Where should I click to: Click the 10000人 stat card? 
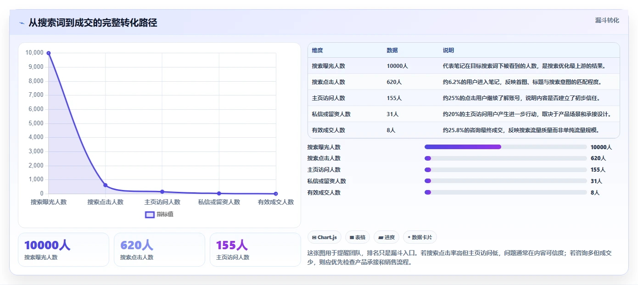(63, 250)
